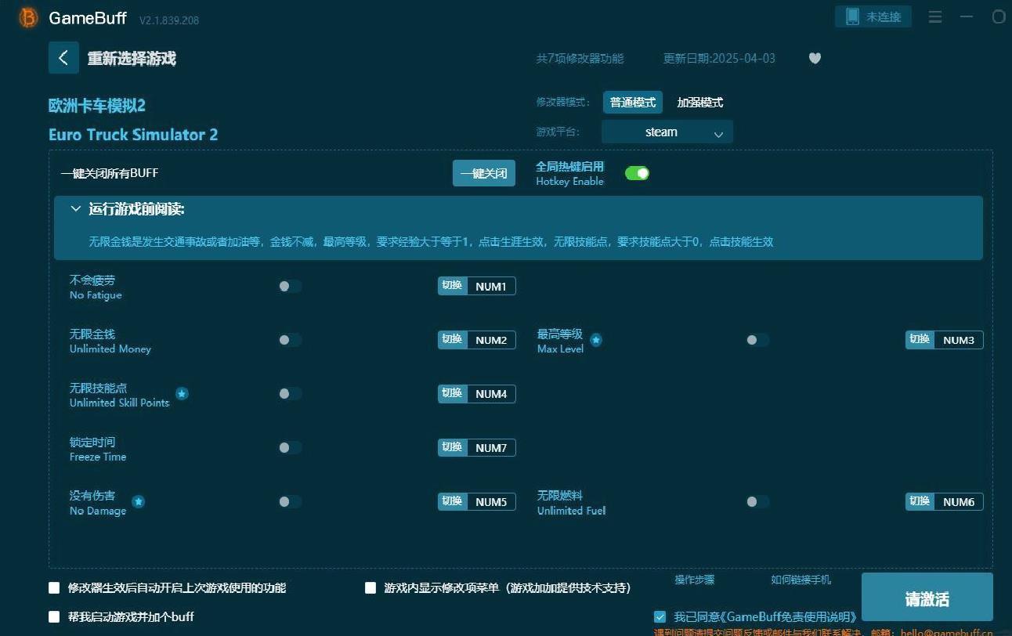Open 如何链接手机 link

click(801, 580)
